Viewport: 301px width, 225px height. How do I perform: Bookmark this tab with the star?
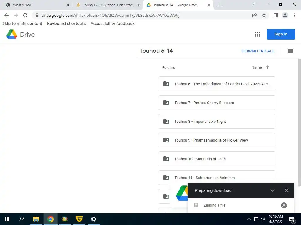click(x=264, y=15)
